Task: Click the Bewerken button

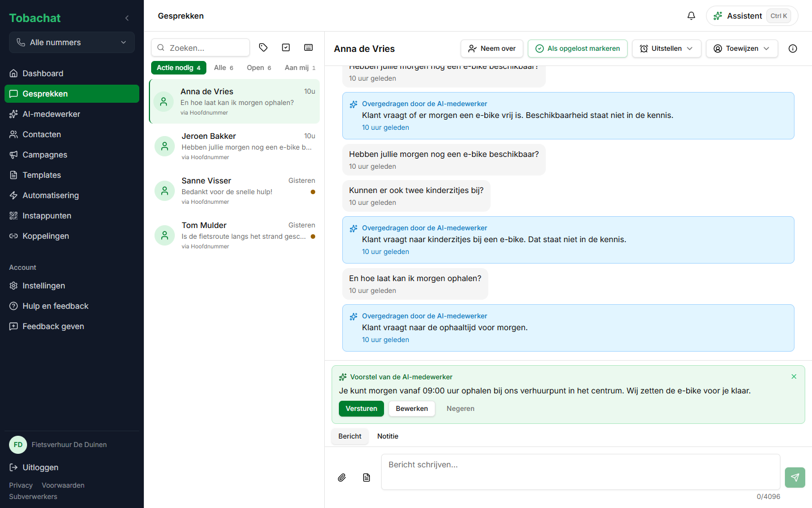Action: (412, 409)
